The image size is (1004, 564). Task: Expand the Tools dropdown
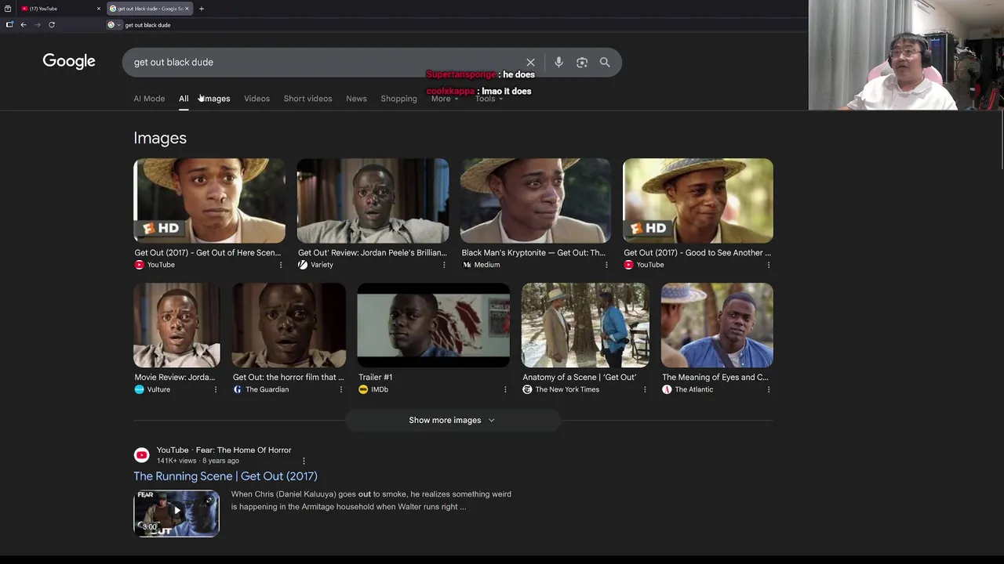[489, 99]
